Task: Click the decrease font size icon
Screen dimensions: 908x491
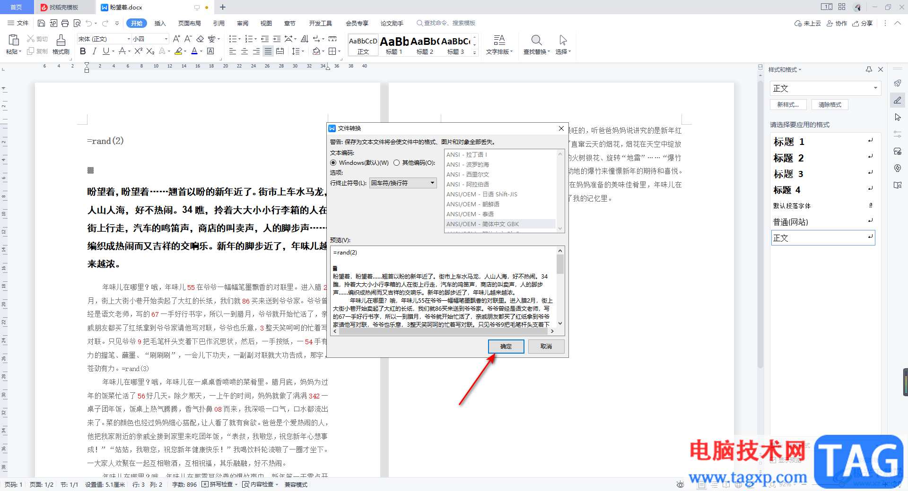Action: pyautogui.click(x=188, y=39)
